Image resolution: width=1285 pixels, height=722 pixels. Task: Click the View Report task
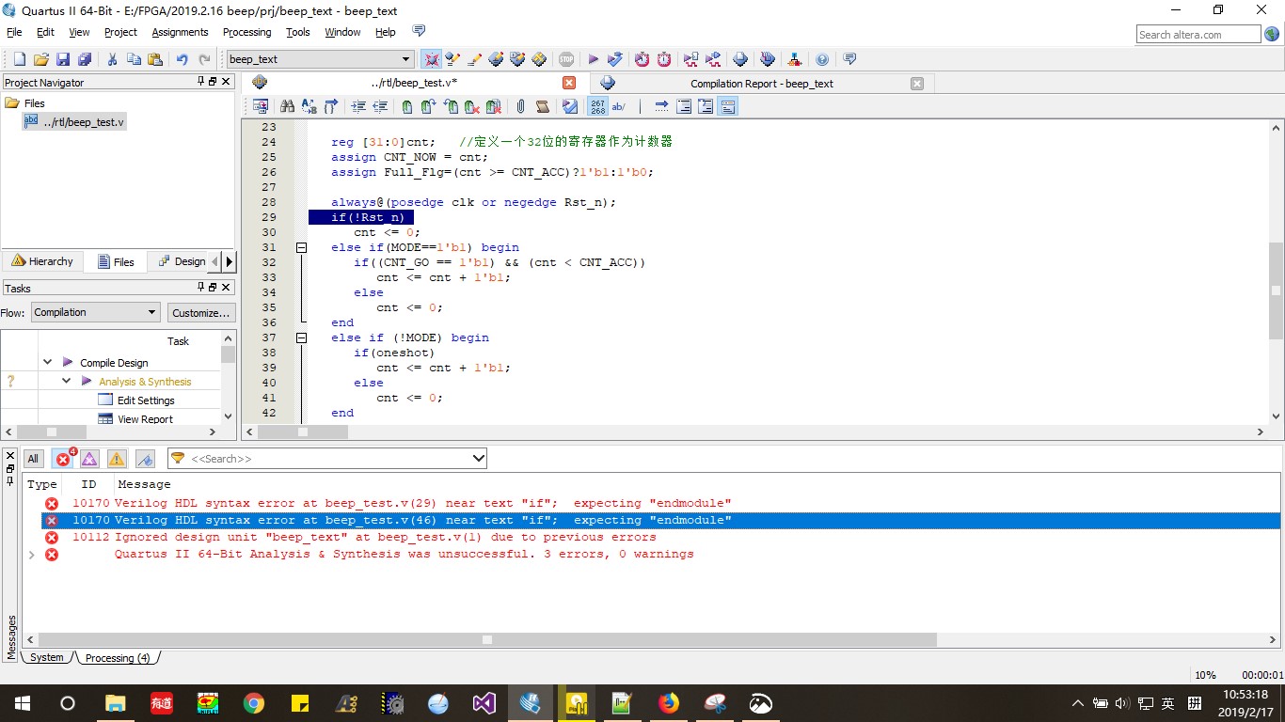coord(145,419)
